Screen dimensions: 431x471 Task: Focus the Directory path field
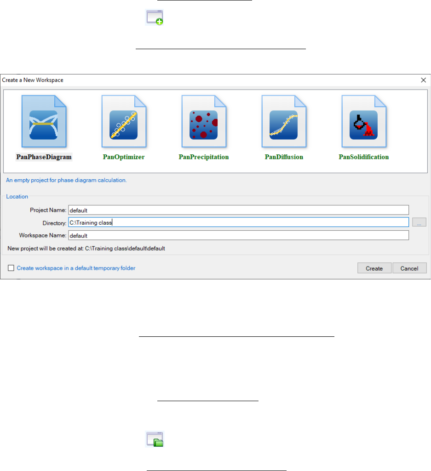coord(239,222)
